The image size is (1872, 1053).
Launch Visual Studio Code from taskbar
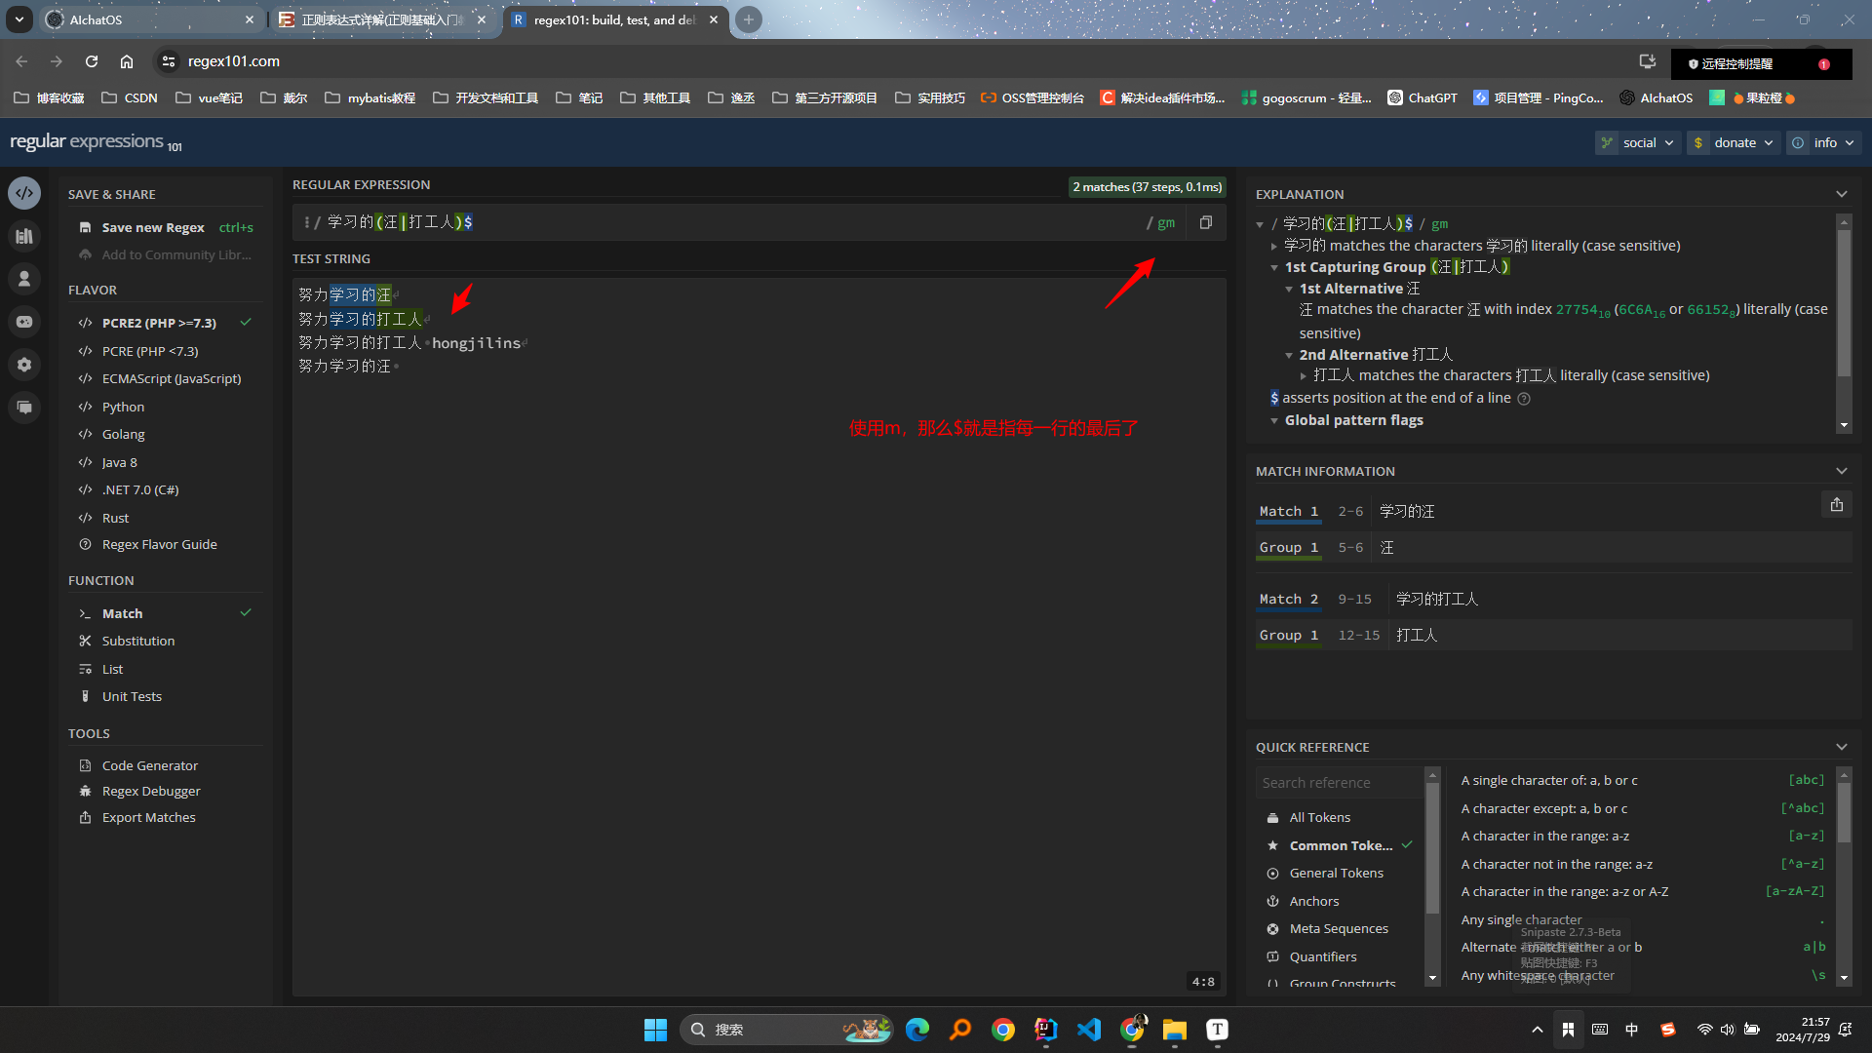tap(1089, 1030)
